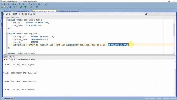Click the To Upper/Lower case icon
The width and height of the screenshot is (177, 100).
click(x=34, y=14)
